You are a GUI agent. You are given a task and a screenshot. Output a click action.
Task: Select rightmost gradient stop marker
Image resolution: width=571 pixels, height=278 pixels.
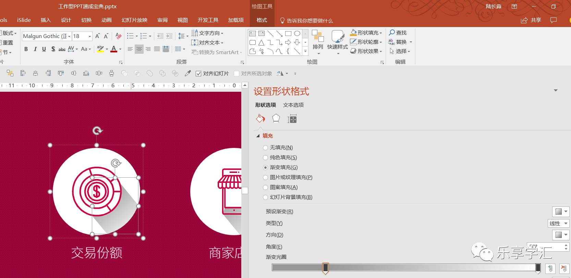(538, 268)
